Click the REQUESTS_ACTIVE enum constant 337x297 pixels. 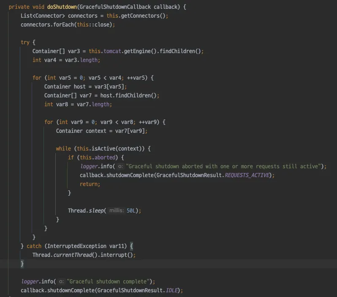247,175
